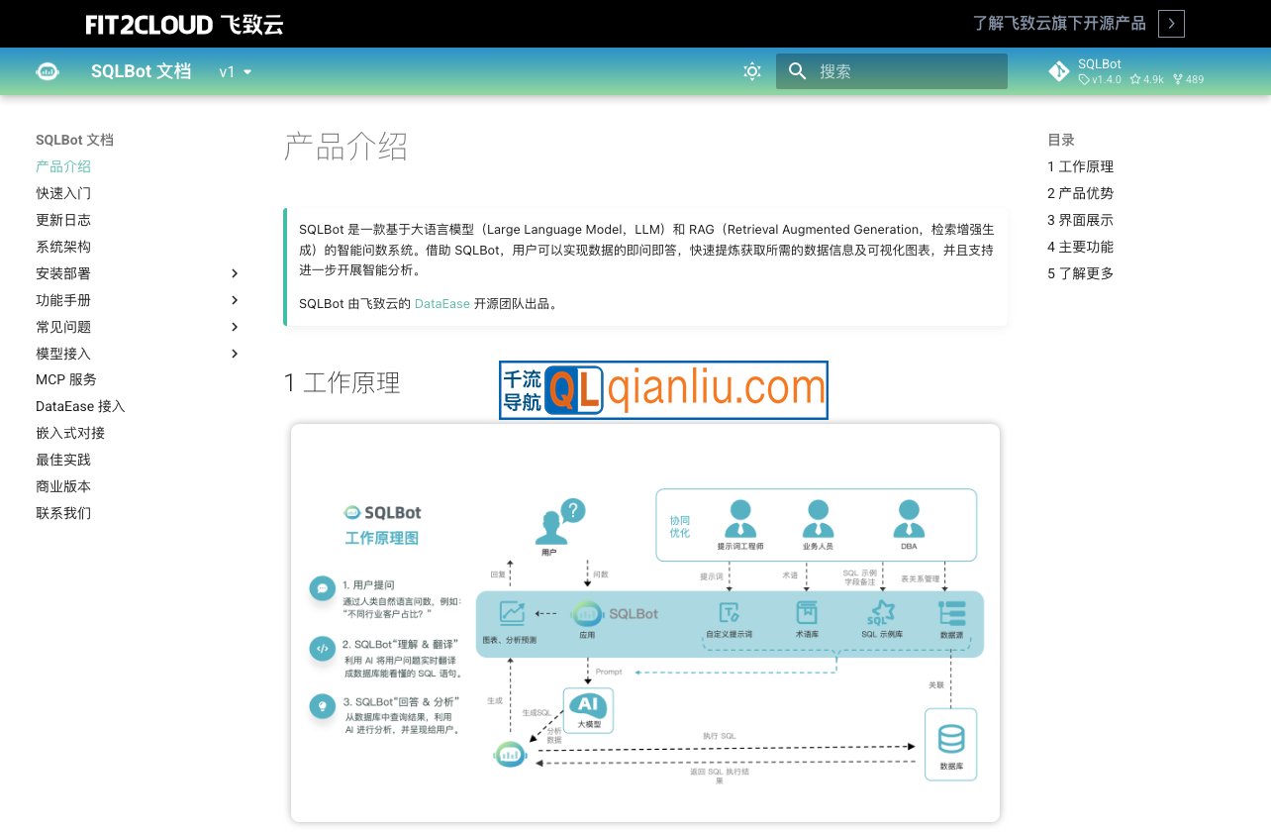Image resolution: width=1271 pixels, height=833 pixels.
Task: Click the SQLBot 工作原理图 diagram image
Action: (644, 623)
